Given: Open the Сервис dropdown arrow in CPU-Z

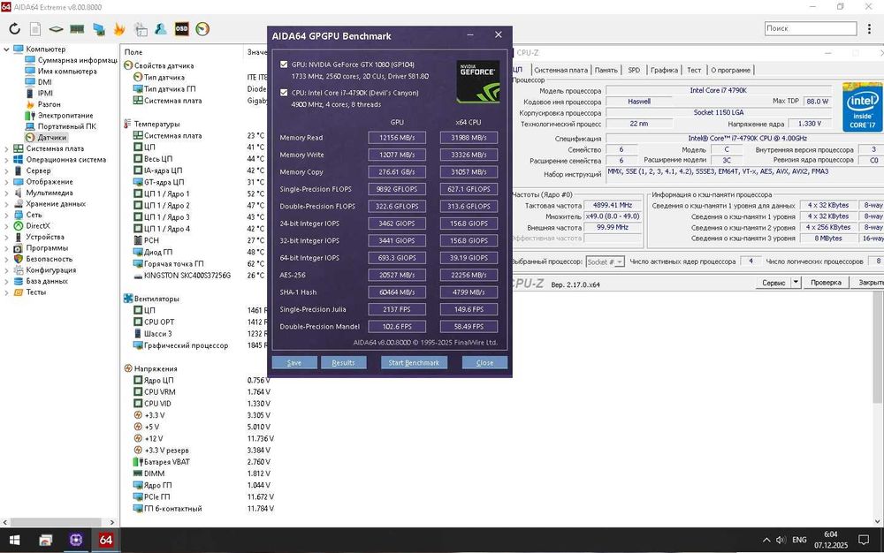Looking at the screenshot, I should pyautogui.click(x=796, y=282).
